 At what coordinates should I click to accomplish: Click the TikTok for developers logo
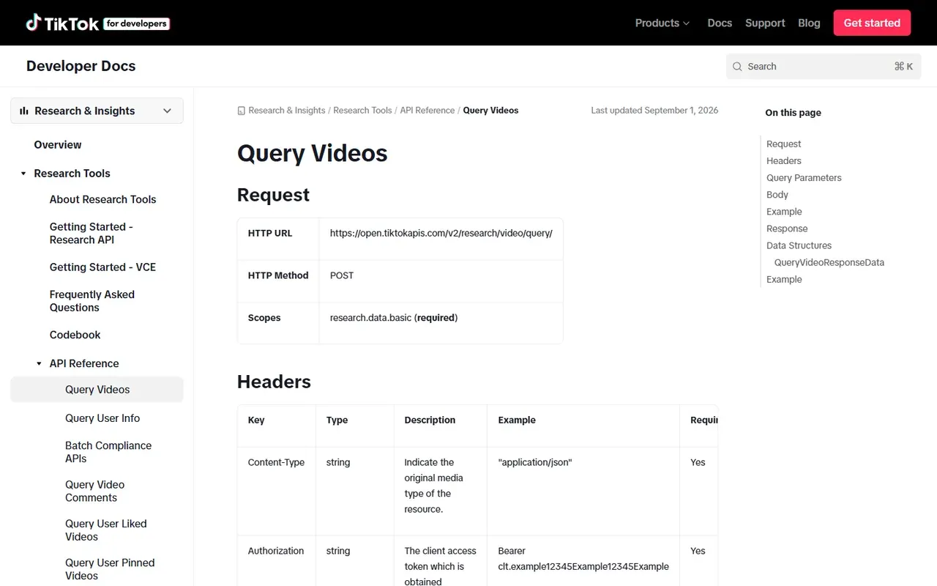click(97, 23)
